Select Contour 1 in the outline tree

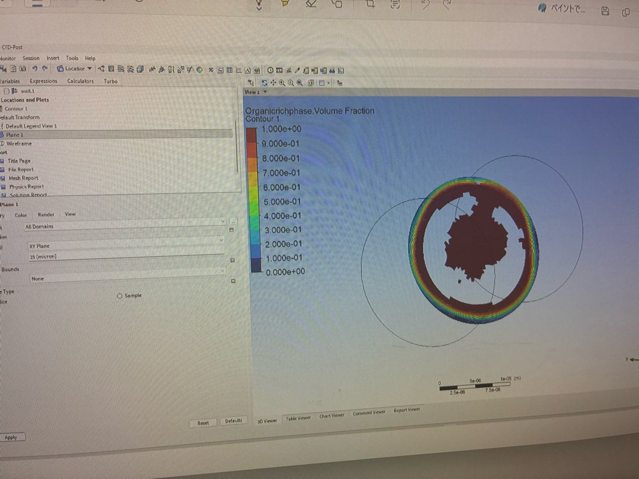click(x=16, y=109)
